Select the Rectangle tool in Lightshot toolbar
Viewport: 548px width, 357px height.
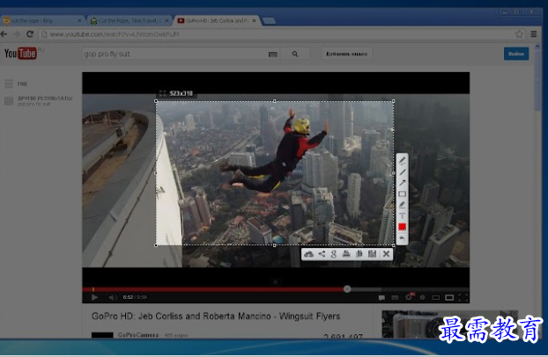click(x=403, y=194)
